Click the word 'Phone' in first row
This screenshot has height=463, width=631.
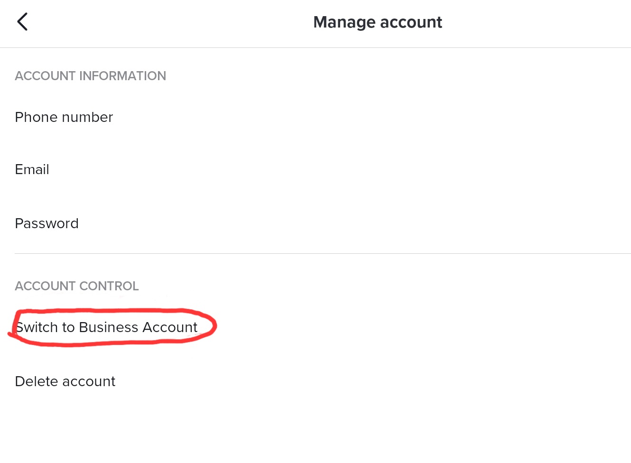pyautogui.click(x=36, y=117)
